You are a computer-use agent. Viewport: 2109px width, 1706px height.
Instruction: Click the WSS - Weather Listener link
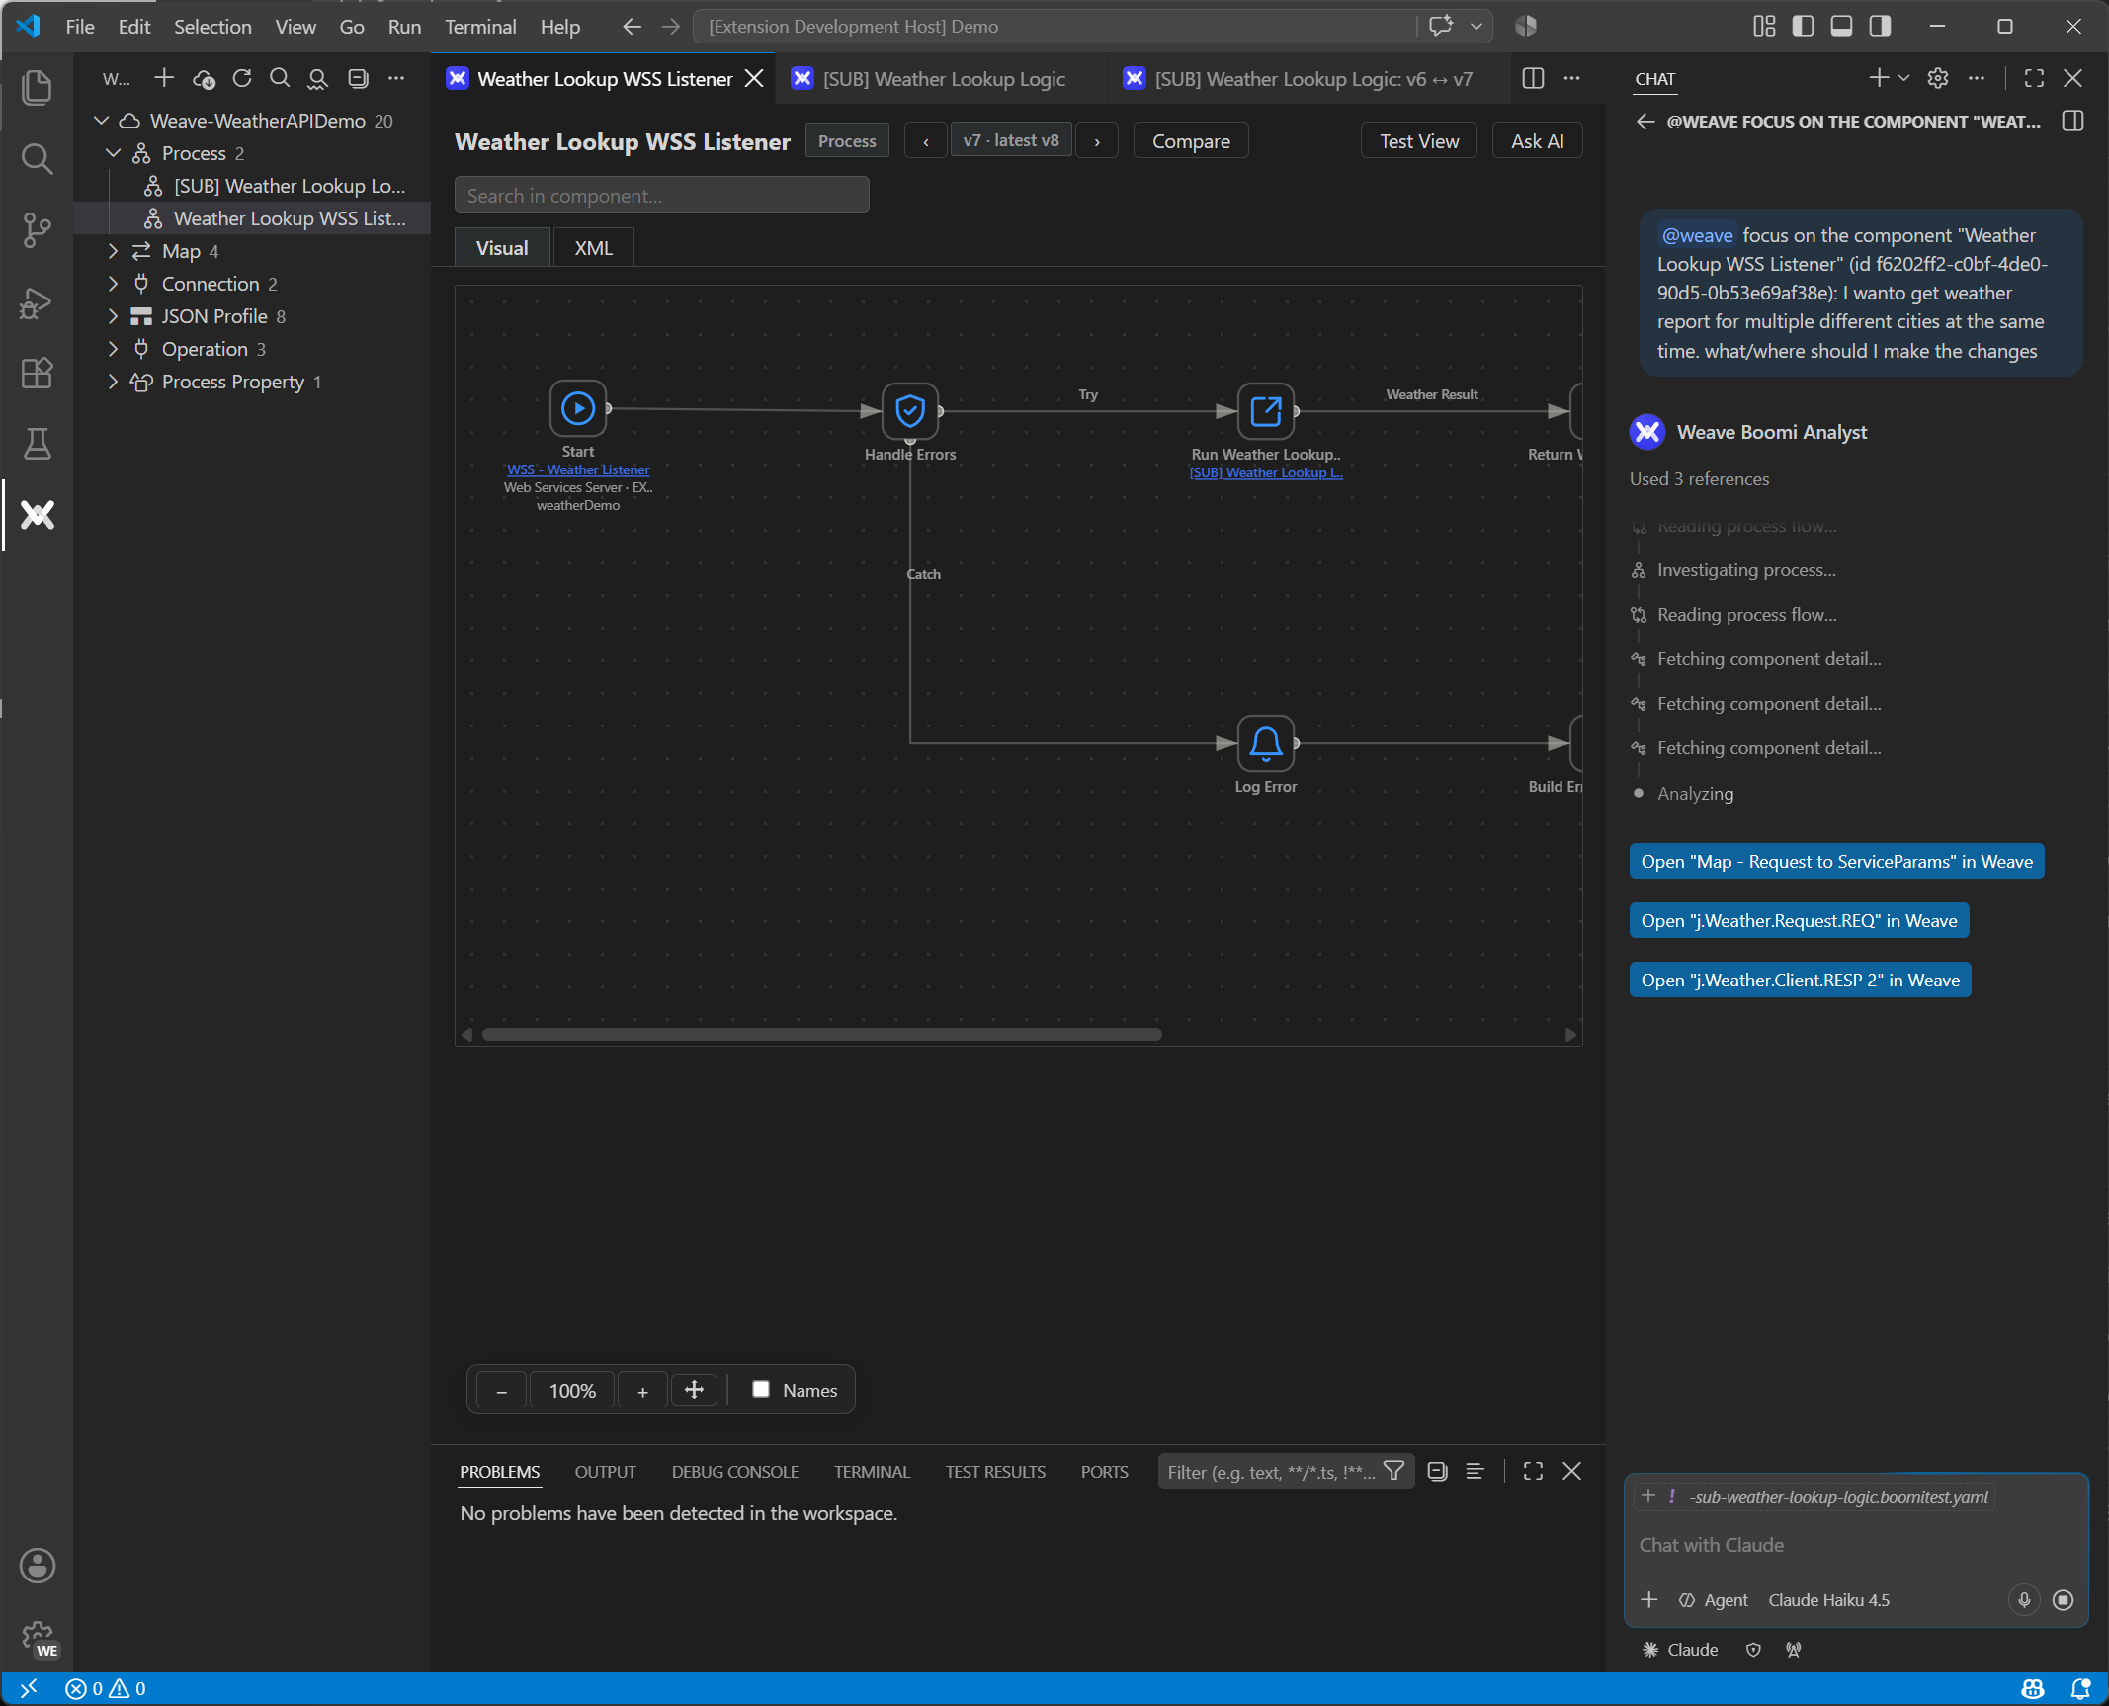[x=578, y=469]
